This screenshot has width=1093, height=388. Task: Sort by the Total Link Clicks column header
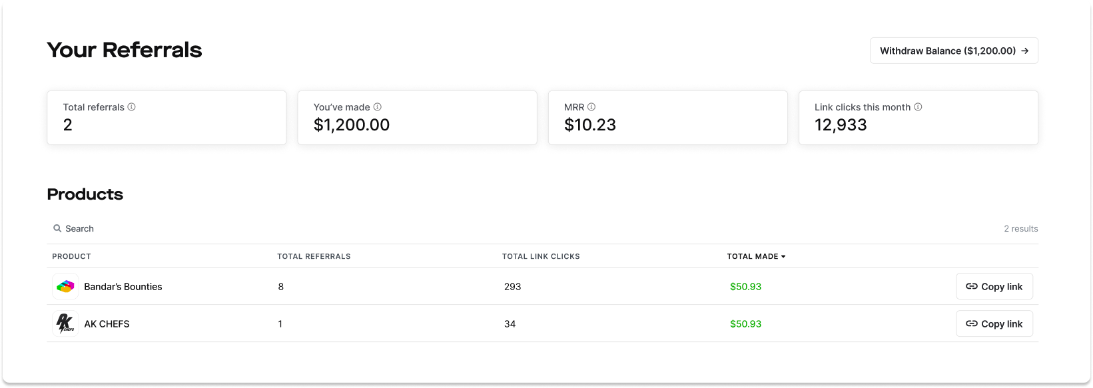tap(541, 256)
